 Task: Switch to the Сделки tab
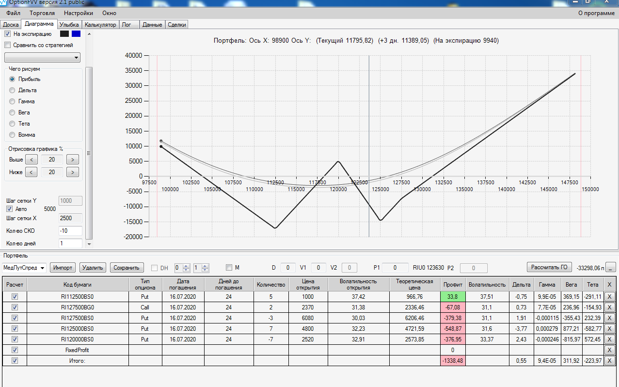tap(176, 25)
